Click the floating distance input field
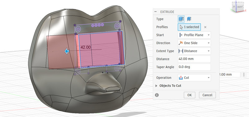The width and height of the screenshot is (249, 117). click(229, 74)
